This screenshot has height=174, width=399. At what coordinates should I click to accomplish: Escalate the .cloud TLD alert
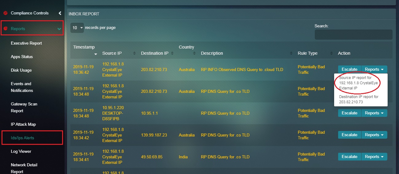point(350,69)
